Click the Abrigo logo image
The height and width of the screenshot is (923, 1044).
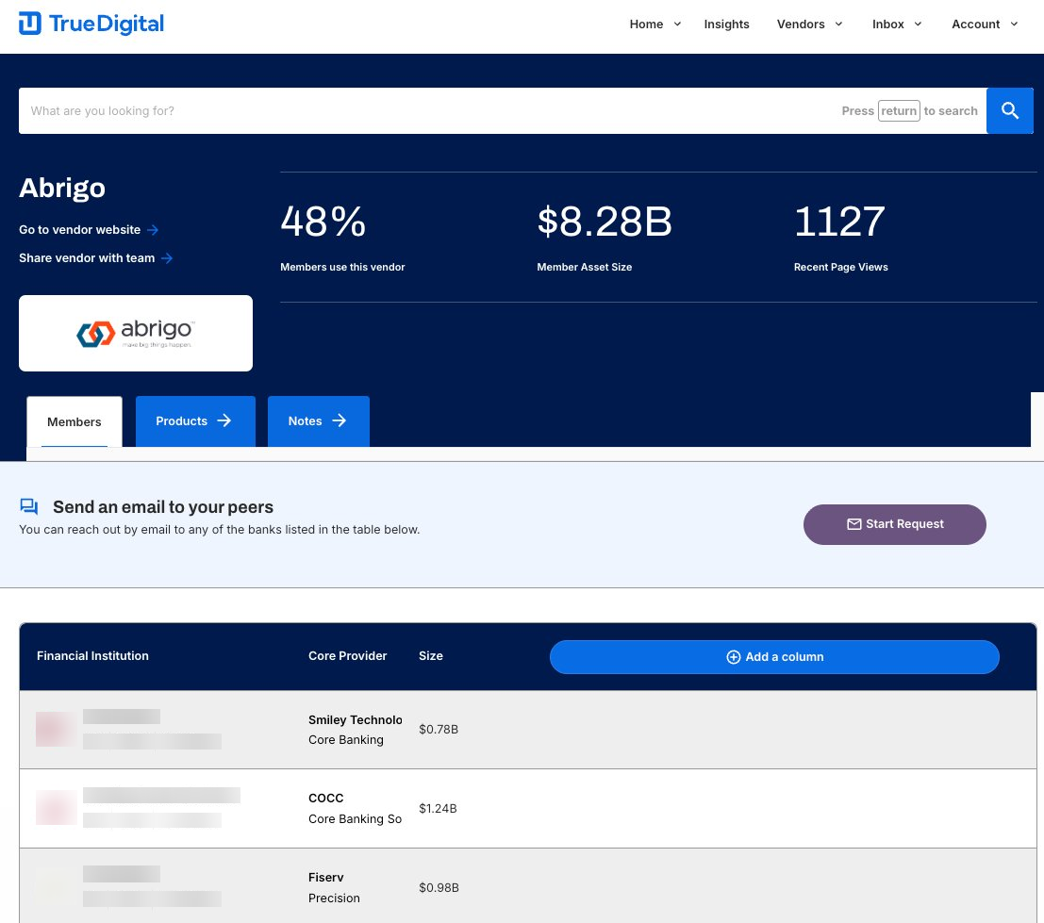[x=136, y=334]
